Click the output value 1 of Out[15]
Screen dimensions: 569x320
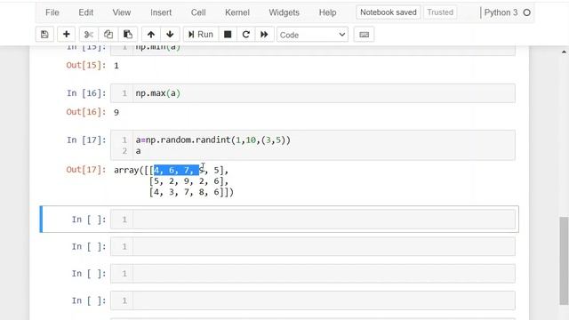116,66
